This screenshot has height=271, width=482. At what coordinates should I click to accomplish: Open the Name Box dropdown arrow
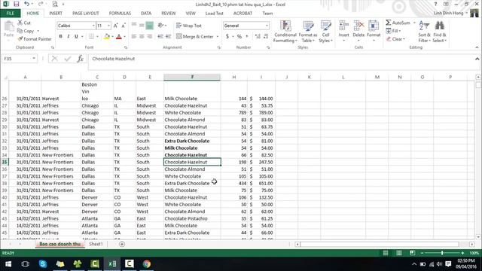coord(34,59)
